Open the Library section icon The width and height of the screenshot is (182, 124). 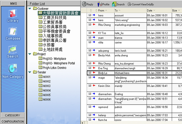13,13
